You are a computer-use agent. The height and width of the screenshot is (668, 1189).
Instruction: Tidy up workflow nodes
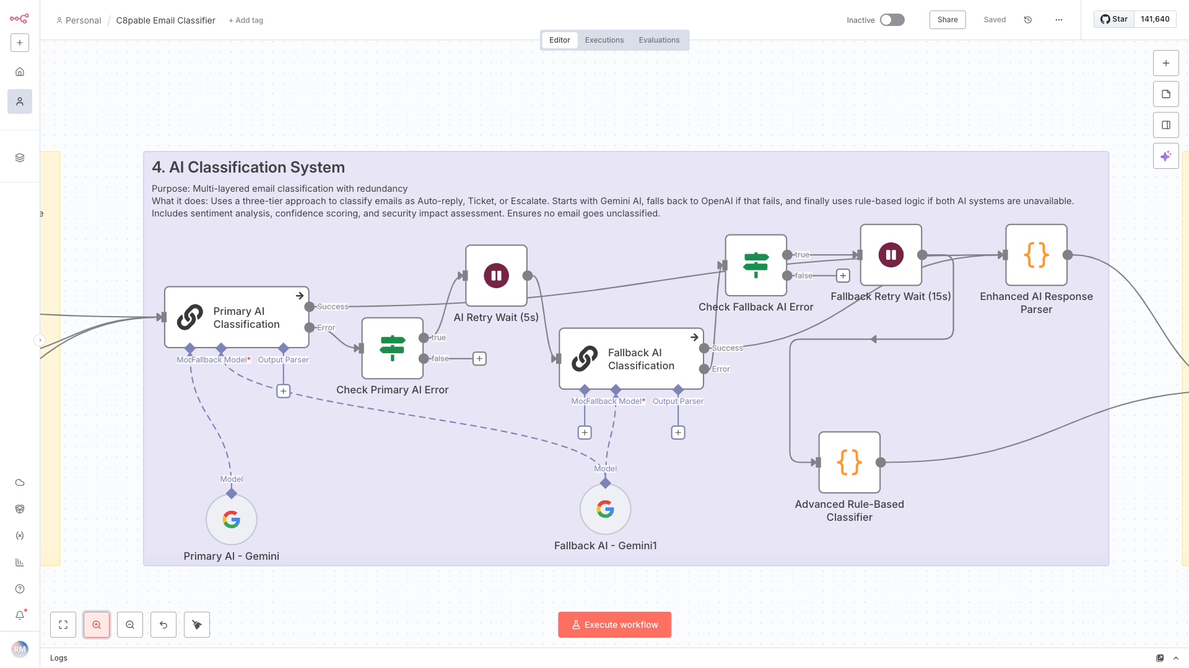point(197,625)
